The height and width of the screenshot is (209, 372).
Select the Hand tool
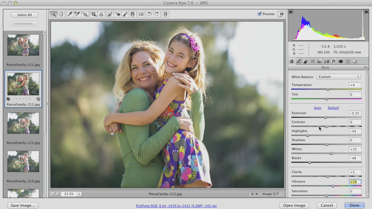[61, 14]
